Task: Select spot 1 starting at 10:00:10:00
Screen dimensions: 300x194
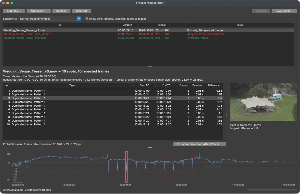Action: [x=113, y=91]
